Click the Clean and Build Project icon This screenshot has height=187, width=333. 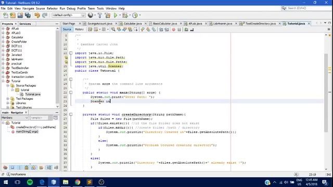click(108, 15)
